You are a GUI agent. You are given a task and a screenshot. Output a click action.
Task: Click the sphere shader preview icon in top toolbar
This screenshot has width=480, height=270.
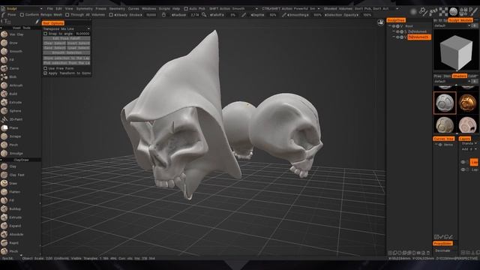(453, 12)
